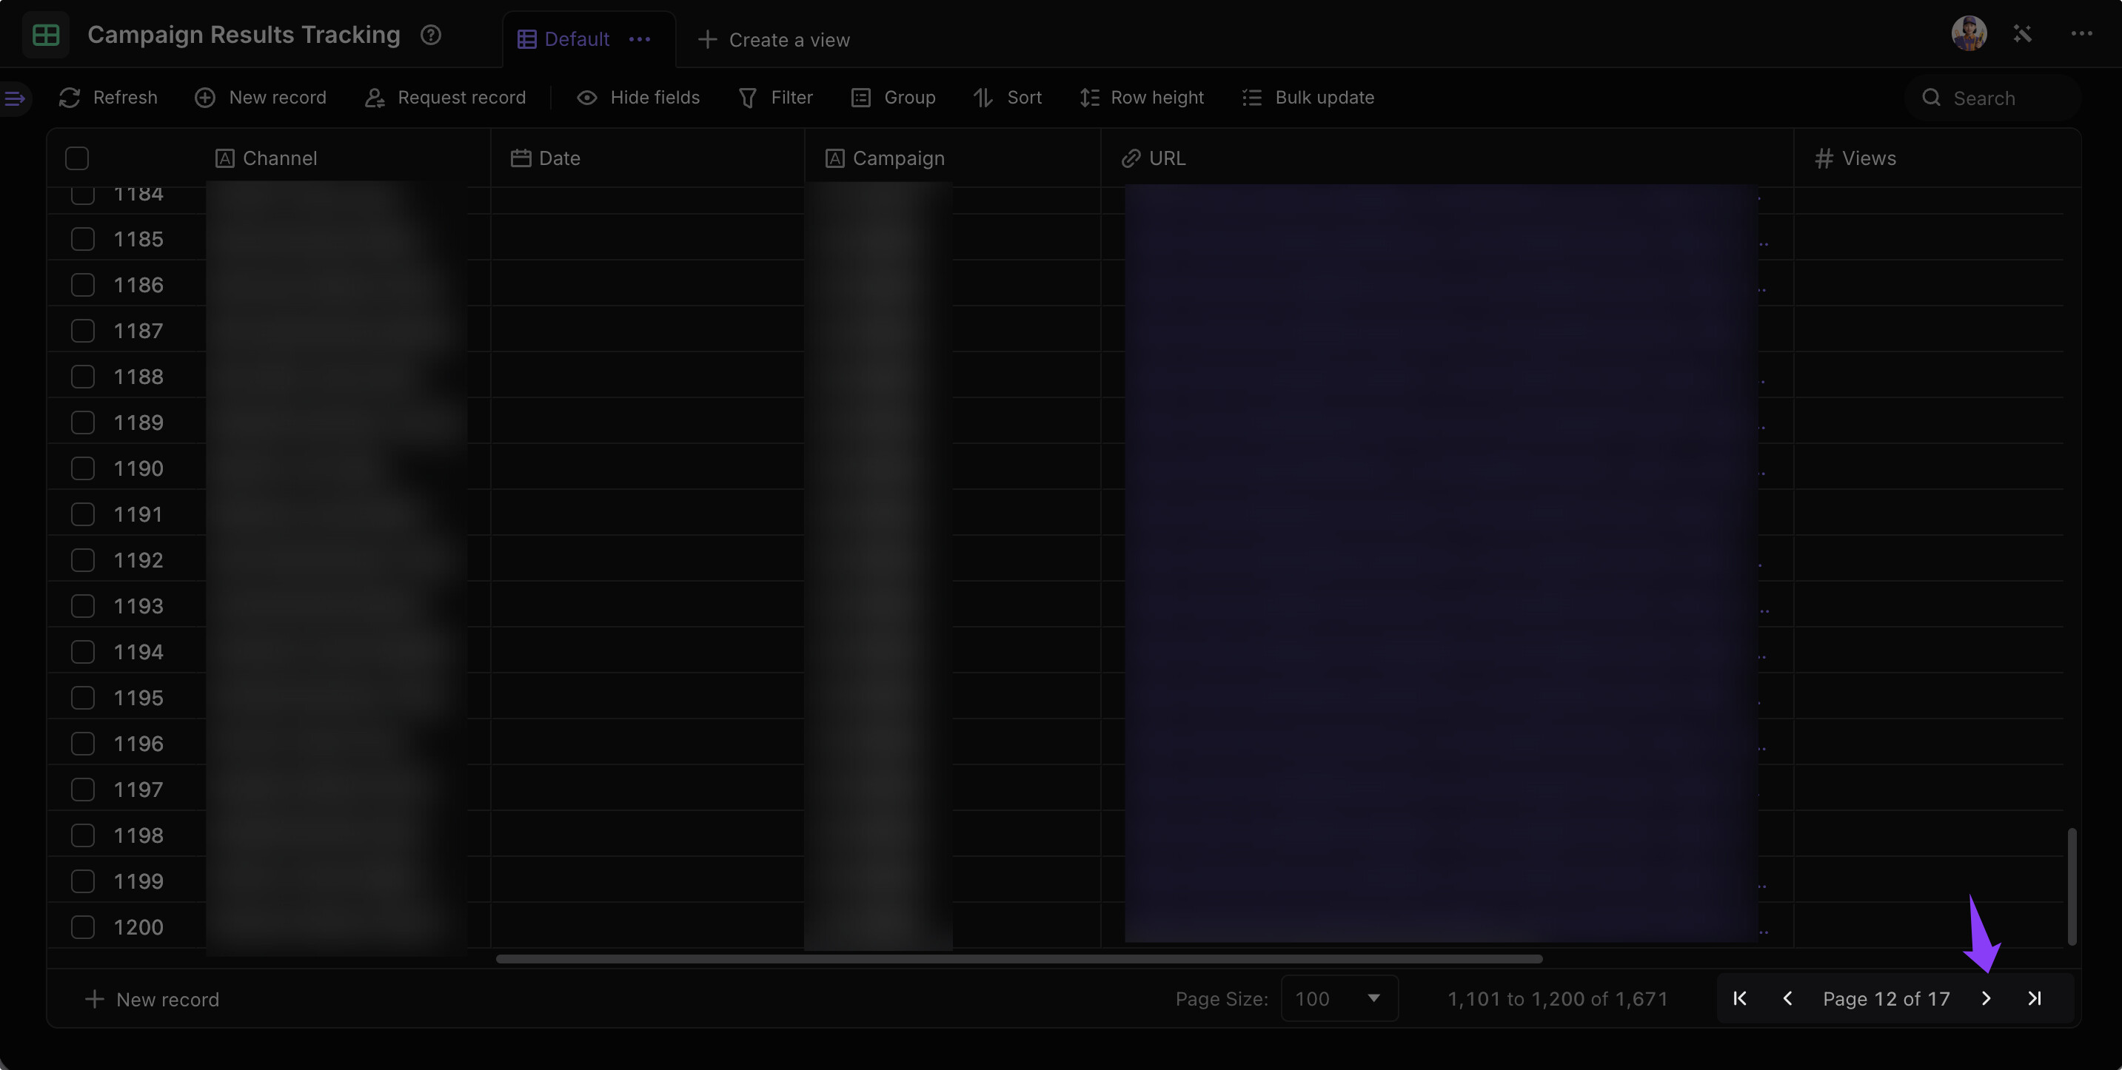
Task: Check the box for row 1197
Action: [82, 790]
